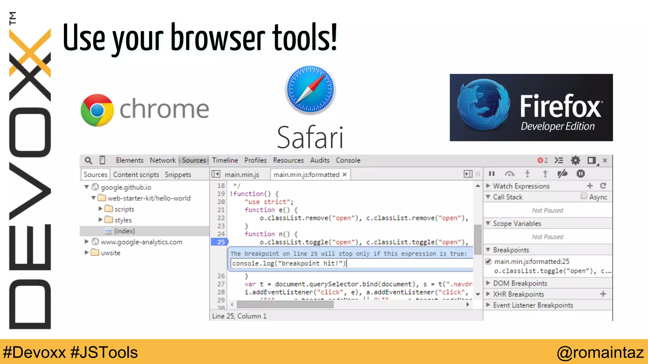Toggle the debugger sidebar icon
The height and width of the screenshot is (364, 648).
[x=468, y=174]
